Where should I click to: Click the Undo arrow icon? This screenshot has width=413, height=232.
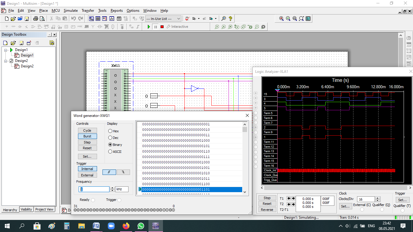coord(73,19)
